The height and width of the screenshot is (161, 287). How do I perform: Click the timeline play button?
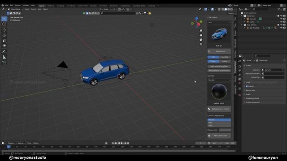[x=122, y=143]
